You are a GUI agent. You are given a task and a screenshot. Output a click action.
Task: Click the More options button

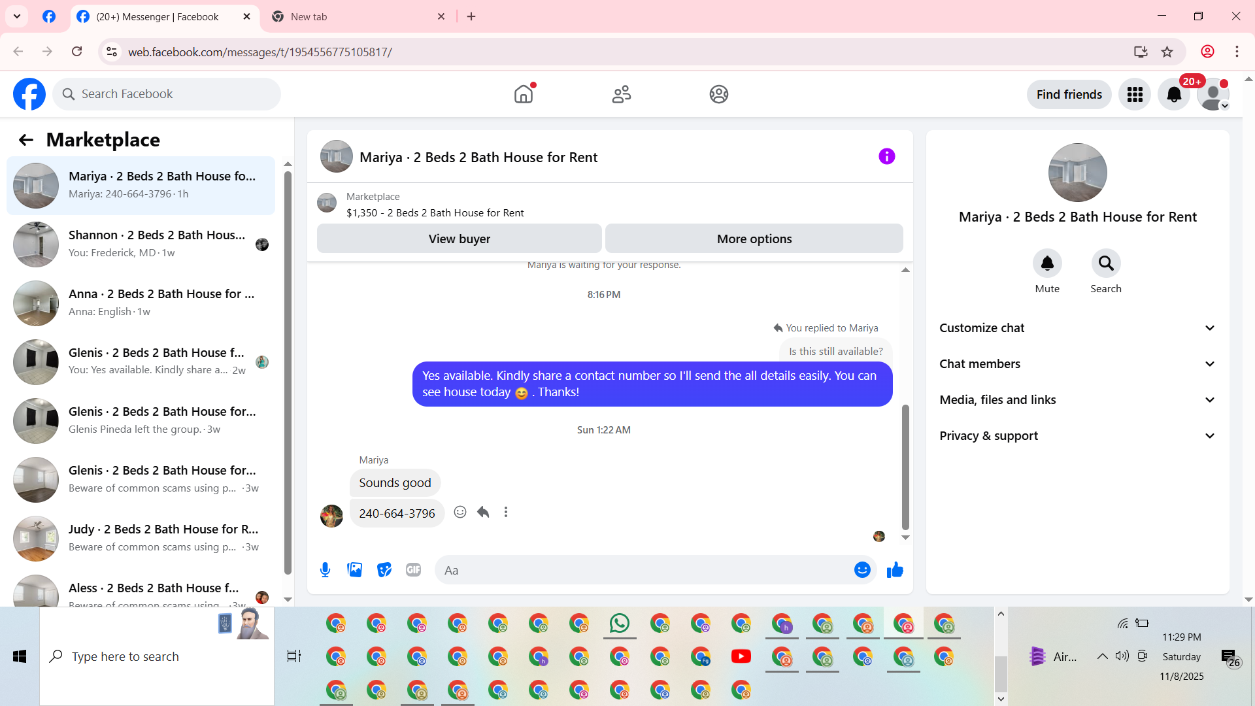click(754, 239)
